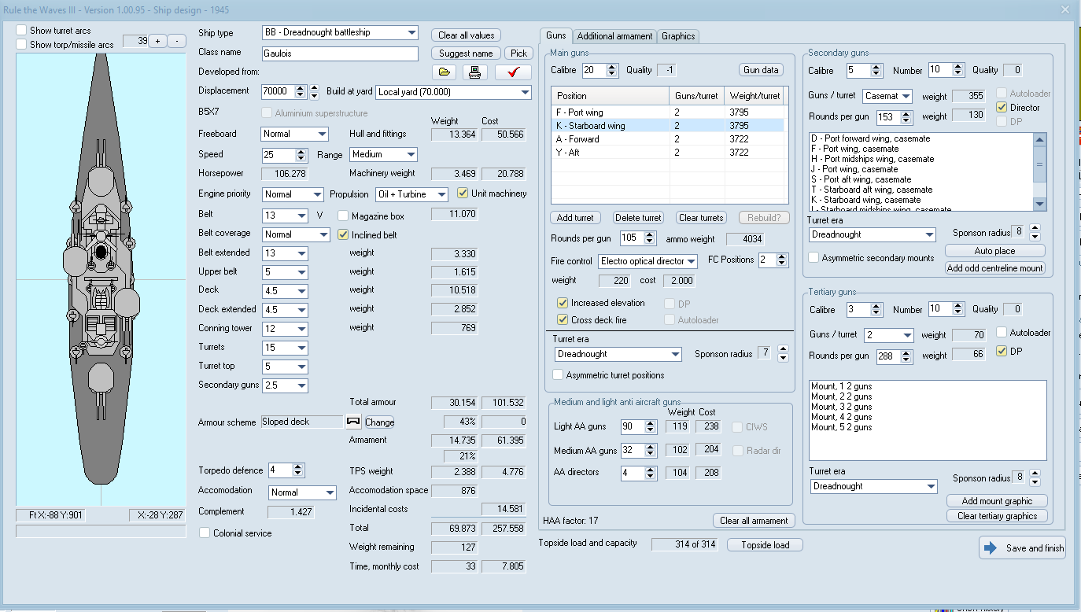Click the armour scheme diagram icon
Image resolution: width=1081 pixels, height=612 pixels.
coord(353,422)
